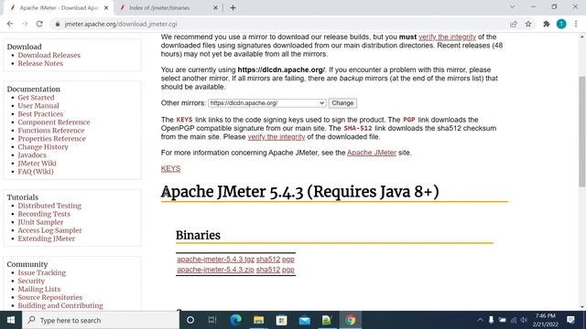Click the padlock site info icon

pos(57,24)
